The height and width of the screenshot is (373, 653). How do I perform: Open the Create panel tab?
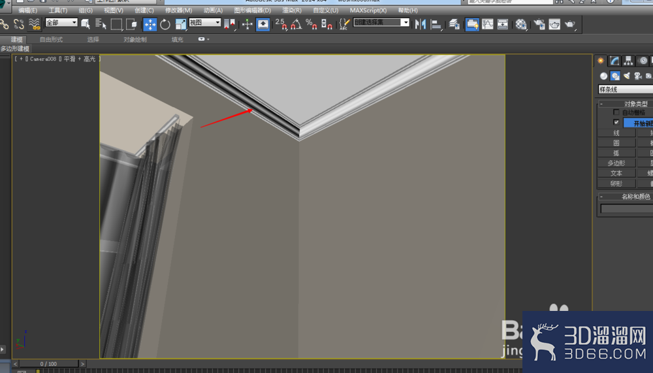601,61
